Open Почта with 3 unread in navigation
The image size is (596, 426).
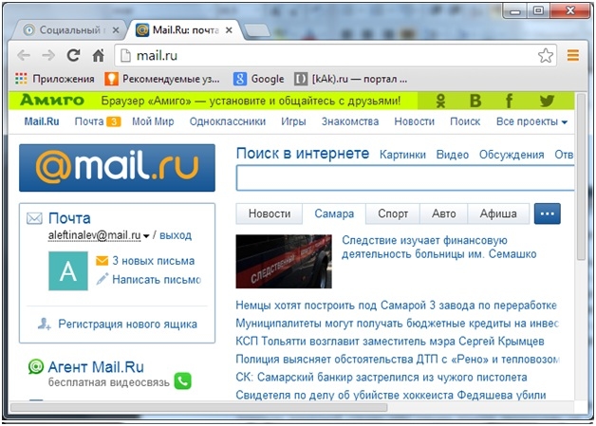click(98, 121)
